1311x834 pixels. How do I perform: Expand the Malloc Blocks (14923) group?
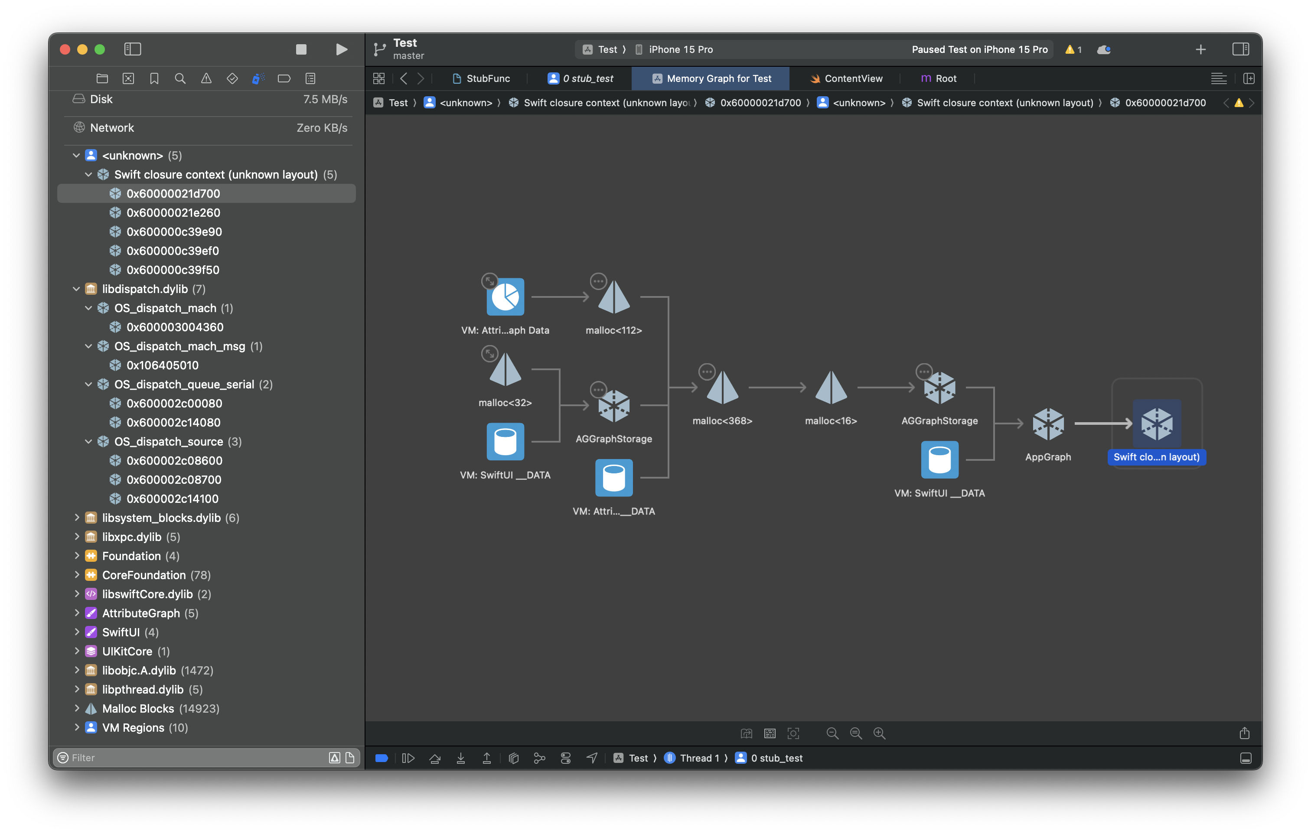[76, 708]
